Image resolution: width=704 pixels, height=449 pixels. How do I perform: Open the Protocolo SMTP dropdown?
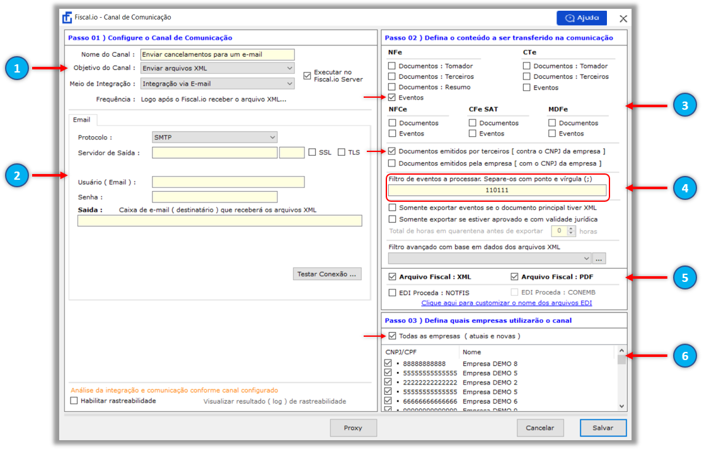pos(215,137)
